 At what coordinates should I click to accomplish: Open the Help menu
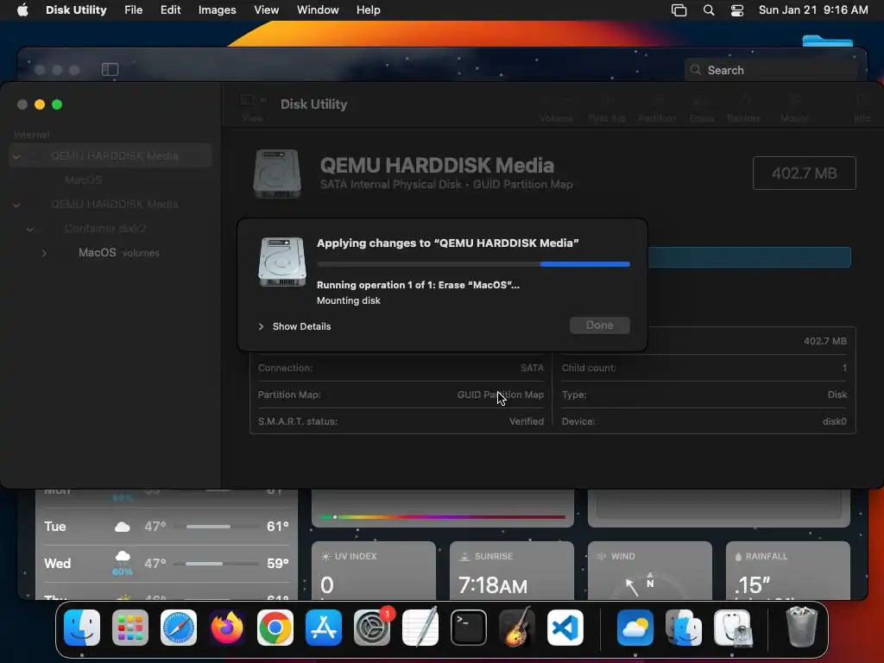pyautogui.click(x=368, y=10)
